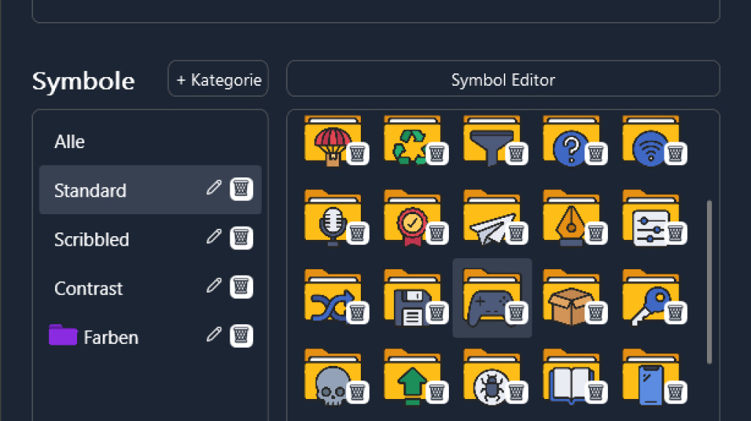This screenshot has height=421, width=751.
Task: Choose the microphone folder icon
Action: point(326,218)
